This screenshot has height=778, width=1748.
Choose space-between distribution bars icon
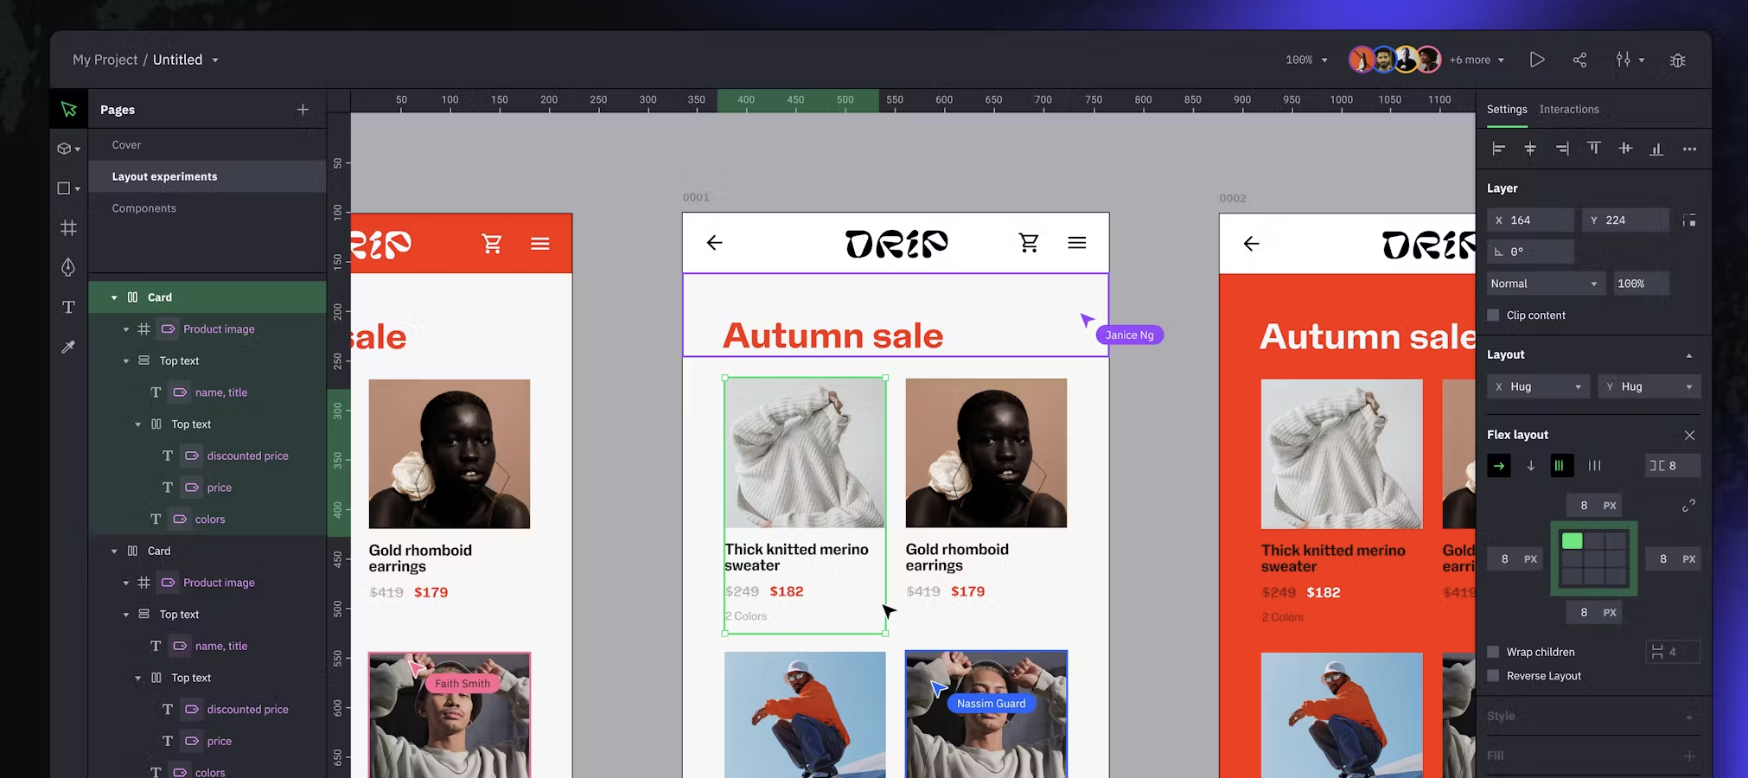click(1595, 466)
